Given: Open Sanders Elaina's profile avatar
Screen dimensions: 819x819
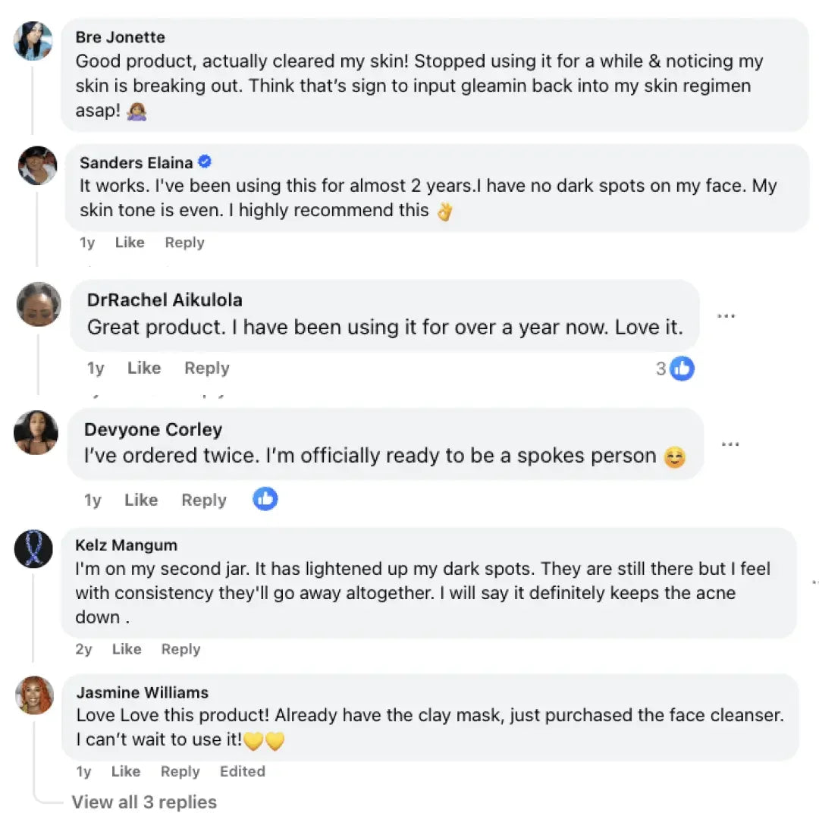Looking at the screenshot, I should pyautogui.click(x=37, y=165).
